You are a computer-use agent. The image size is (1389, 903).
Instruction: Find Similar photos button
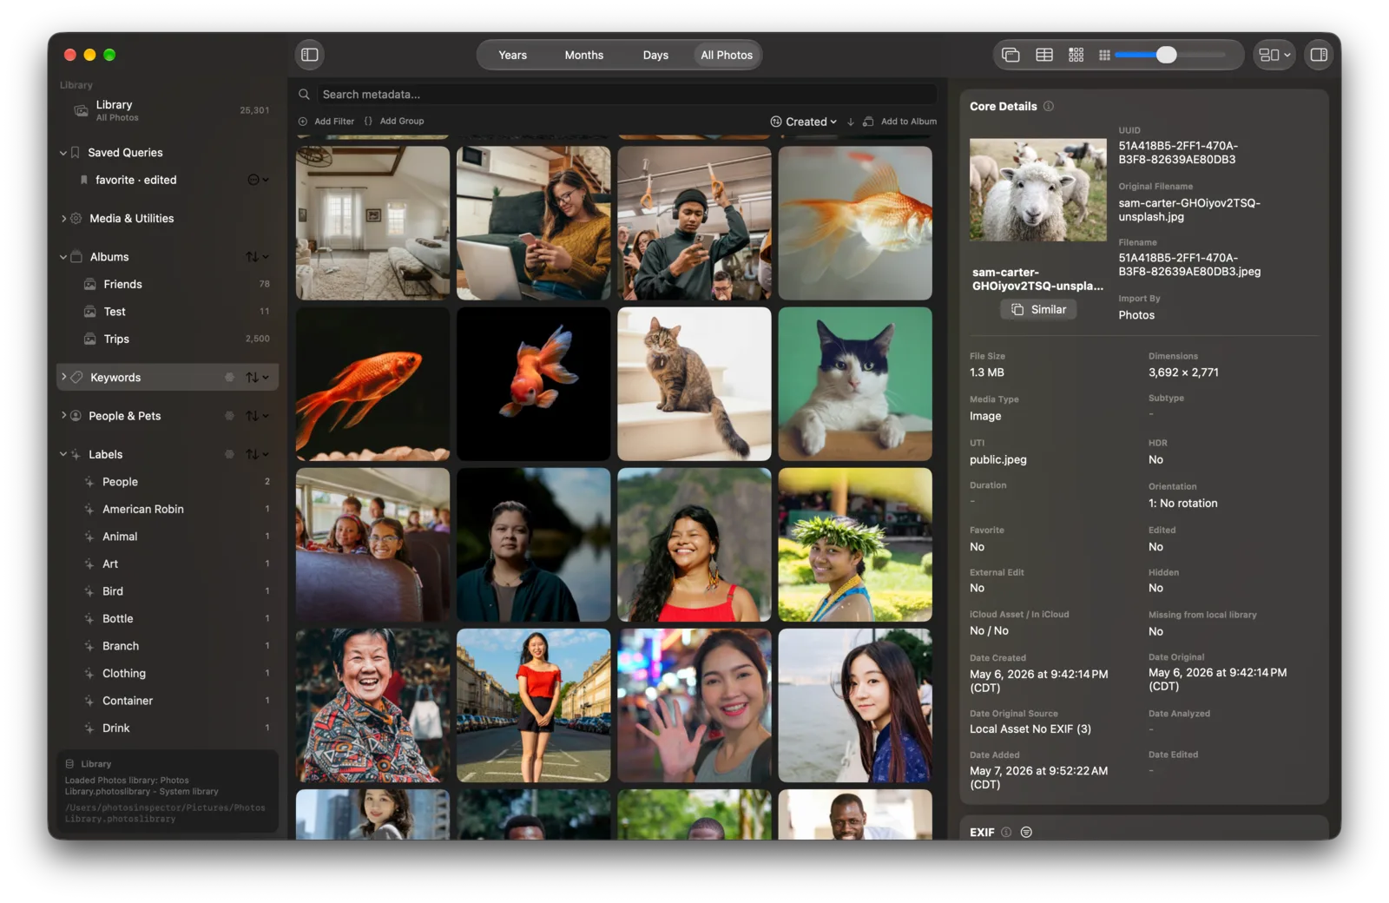(x=1038, y=310)
